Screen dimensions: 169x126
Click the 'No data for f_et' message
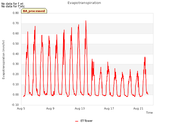(x=12, y=4)
